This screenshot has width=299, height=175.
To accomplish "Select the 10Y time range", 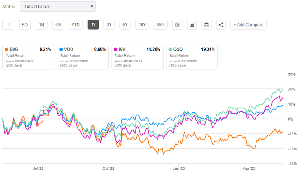I will [142, 25].
